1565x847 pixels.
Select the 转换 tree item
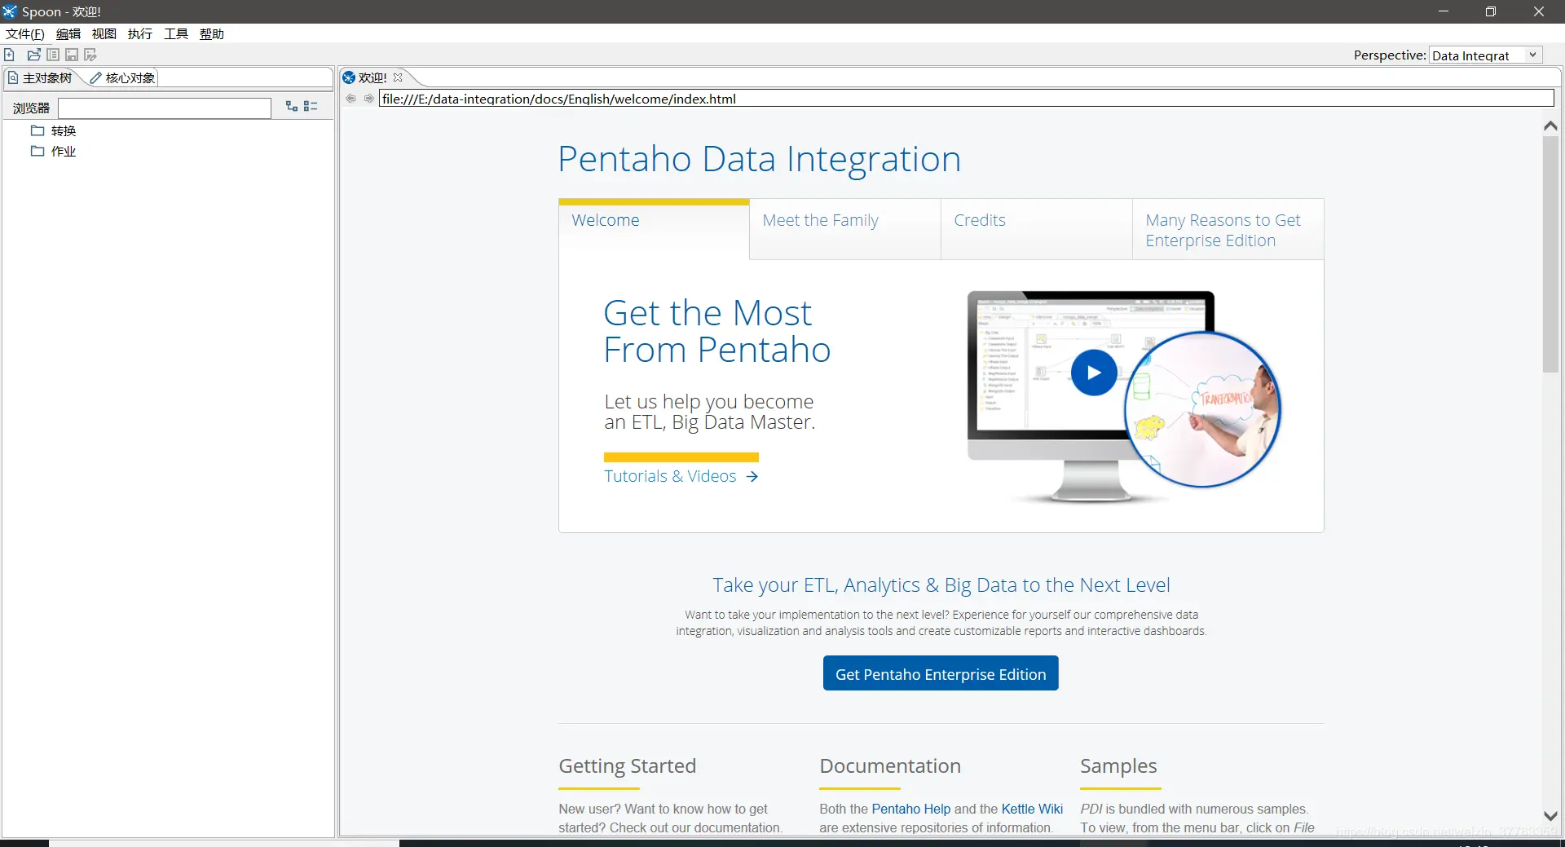pyautogui.click(x=64, y=130)
